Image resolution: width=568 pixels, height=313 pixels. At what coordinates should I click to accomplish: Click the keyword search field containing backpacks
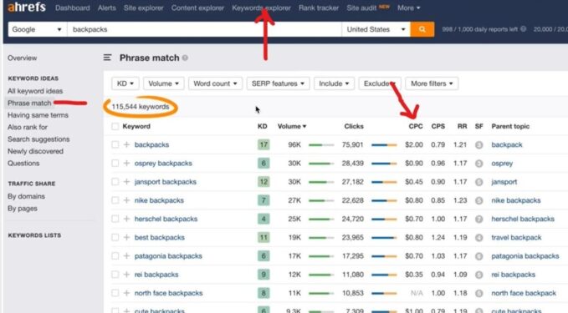tap(204, 29)
